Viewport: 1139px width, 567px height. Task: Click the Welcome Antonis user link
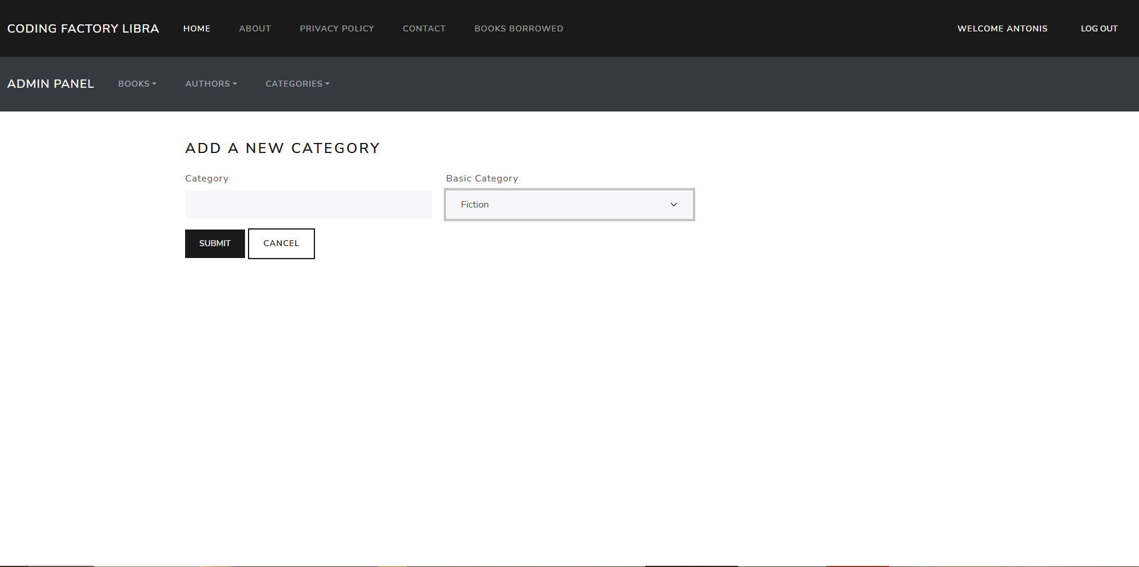click(1002, 28)
